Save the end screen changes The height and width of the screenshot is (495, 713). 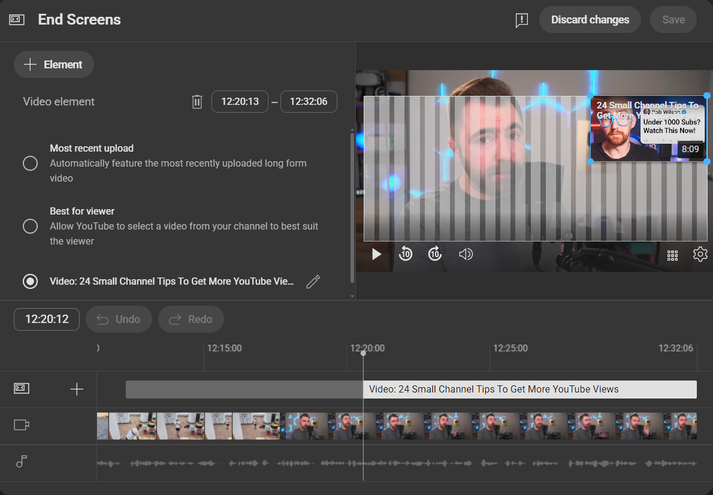pos(673,20)
